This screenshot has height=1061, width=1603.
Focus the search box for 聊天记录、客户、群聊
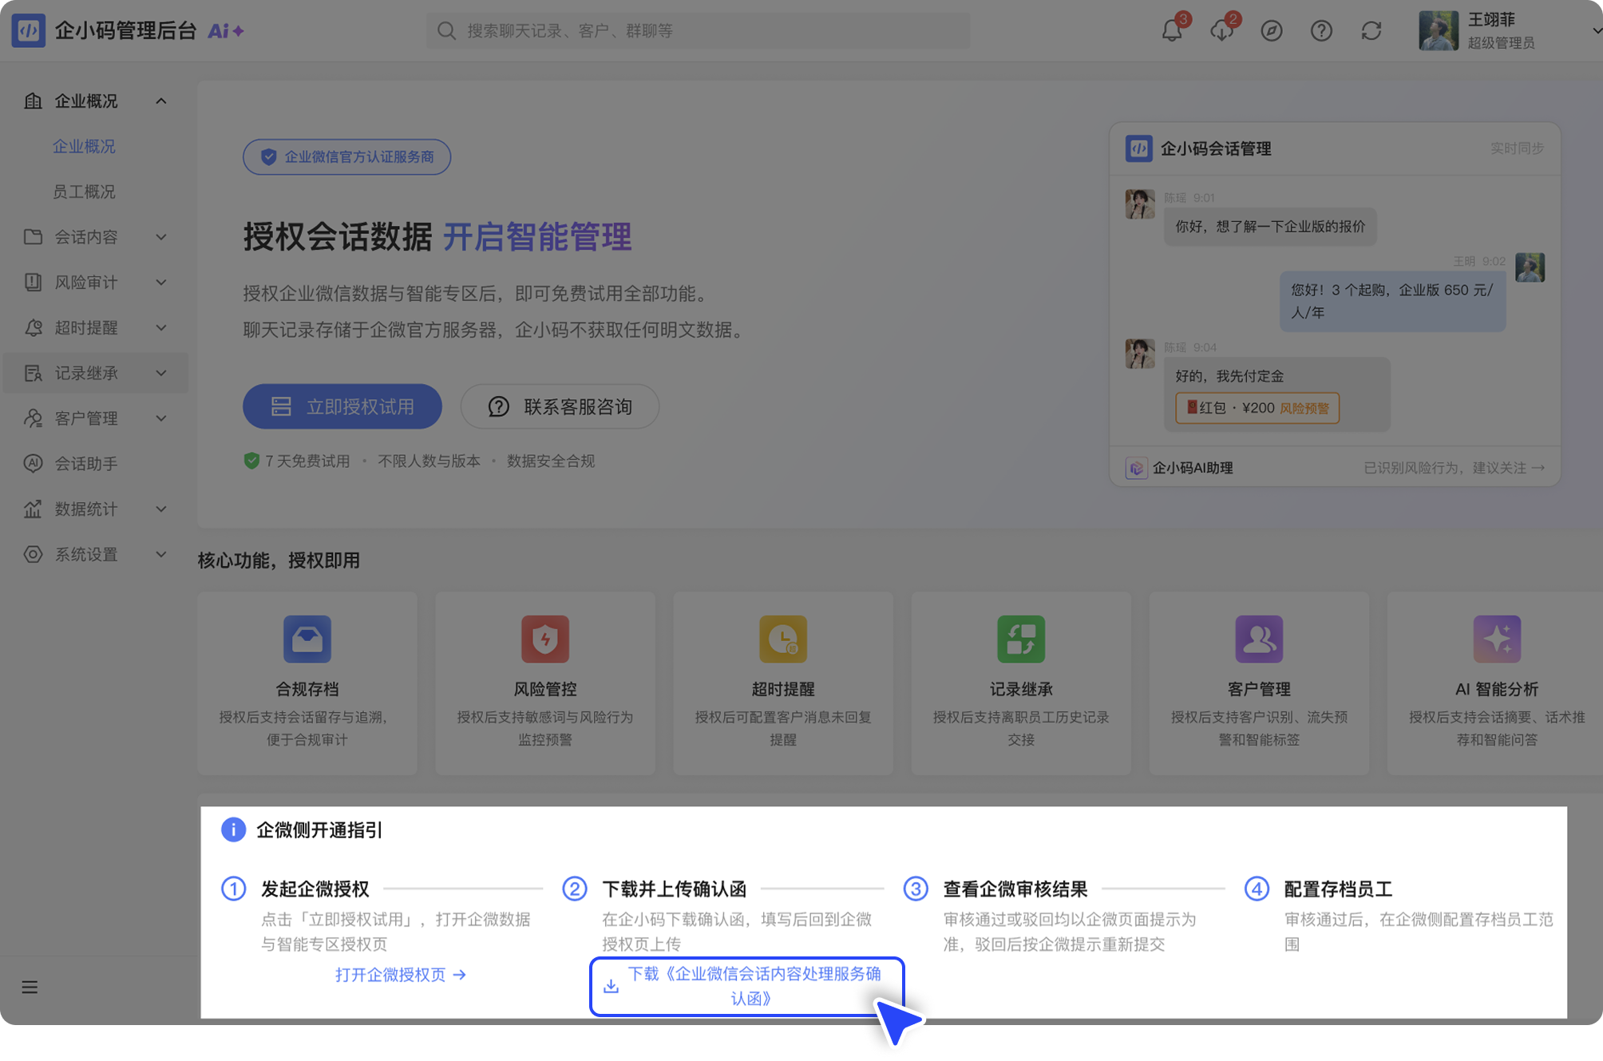(699, 31)
